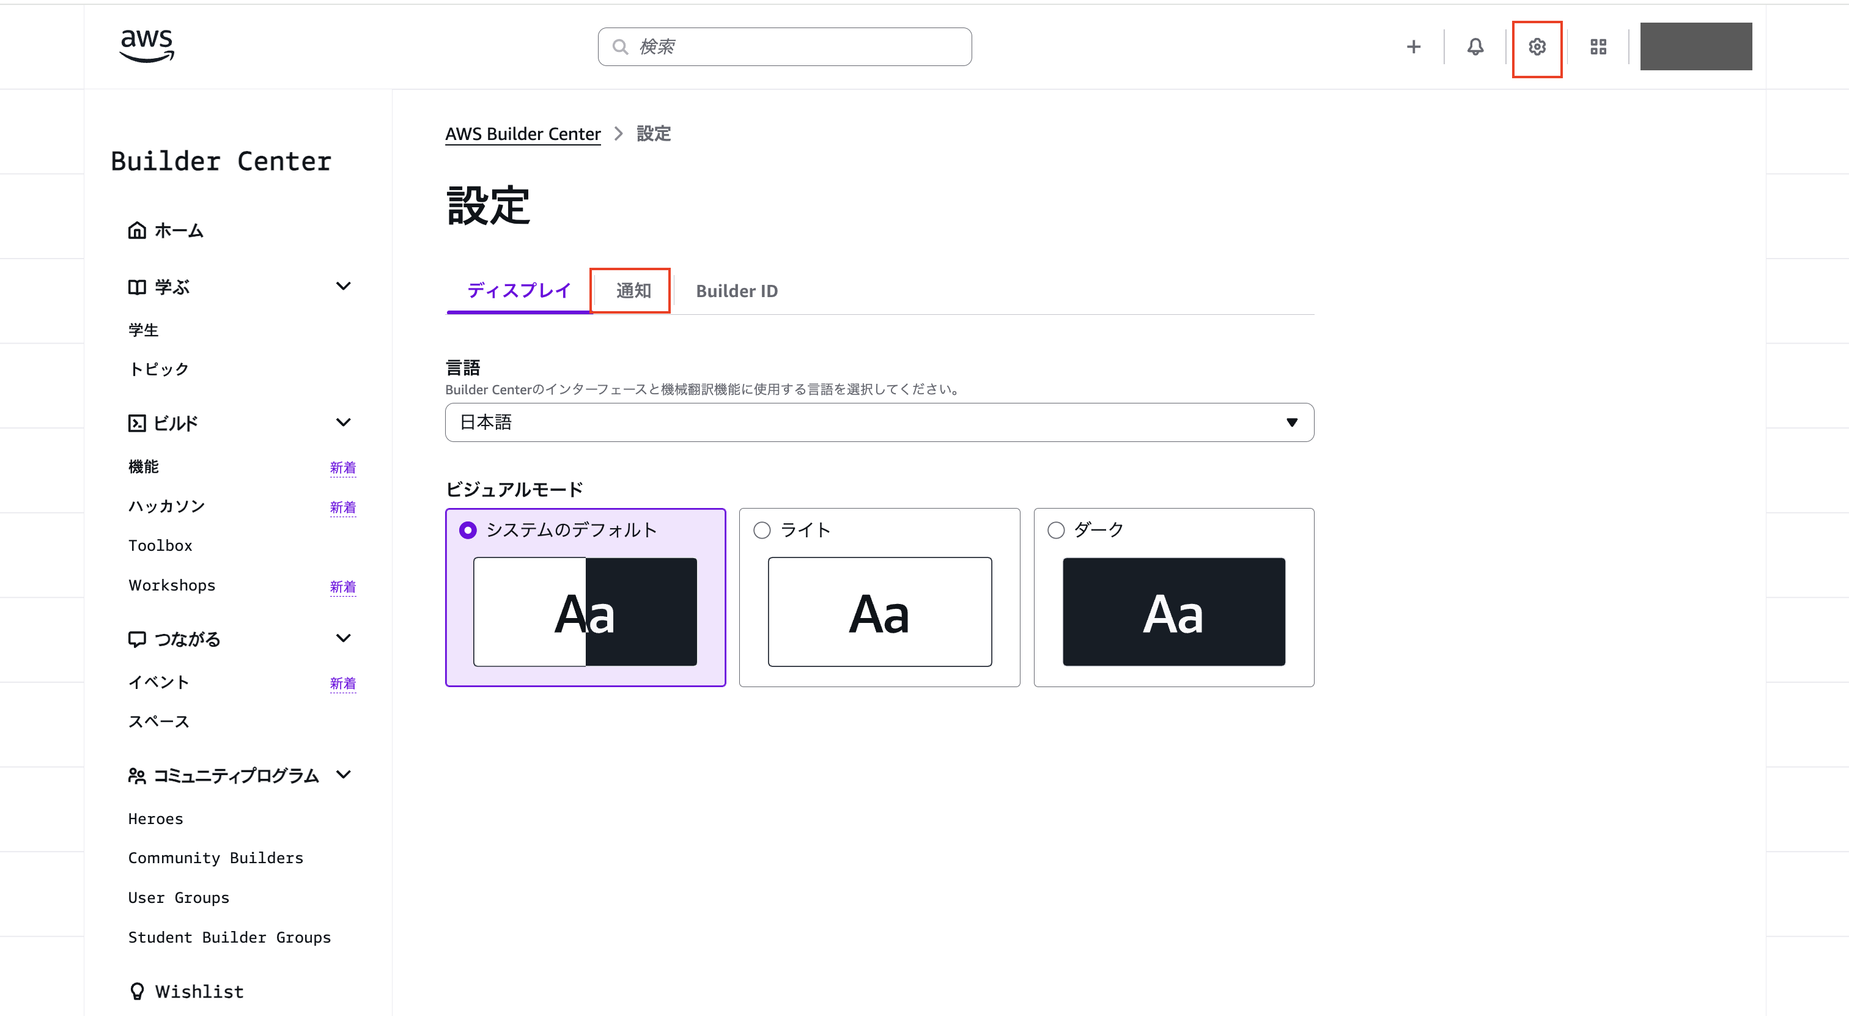Collapse the つながる section chevron
The image size is (1849, 1016).
point(344,639)
